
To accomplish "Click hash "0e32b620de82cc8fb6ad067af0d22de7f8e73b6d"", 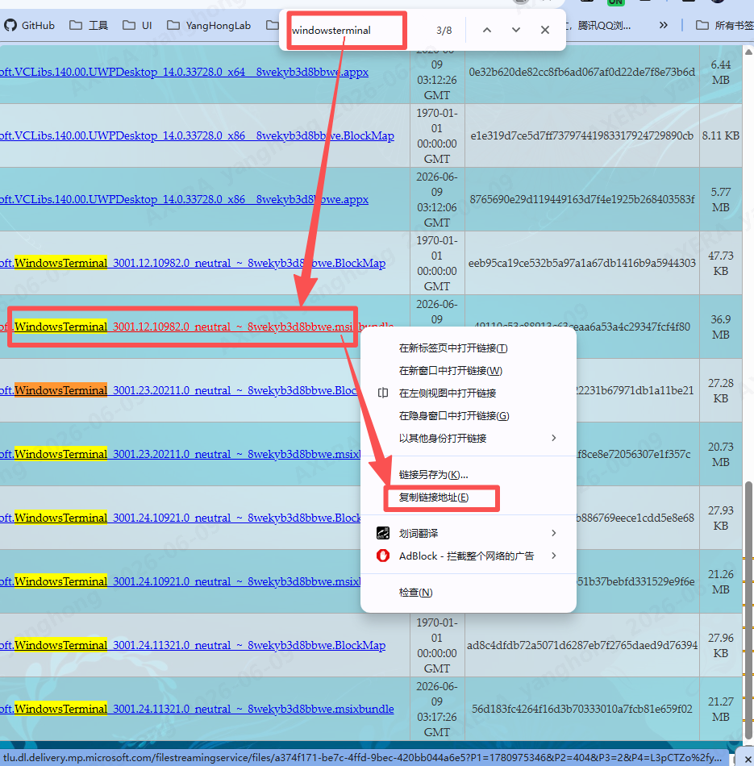I will pyautogui.click(x=582, y=72).
